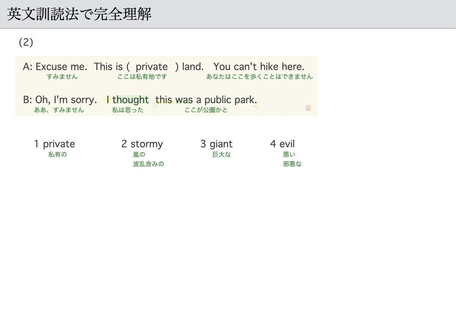The image size is (456, 334).
Task: Click the highlighted phrase I thought
Action: [128, 100]
